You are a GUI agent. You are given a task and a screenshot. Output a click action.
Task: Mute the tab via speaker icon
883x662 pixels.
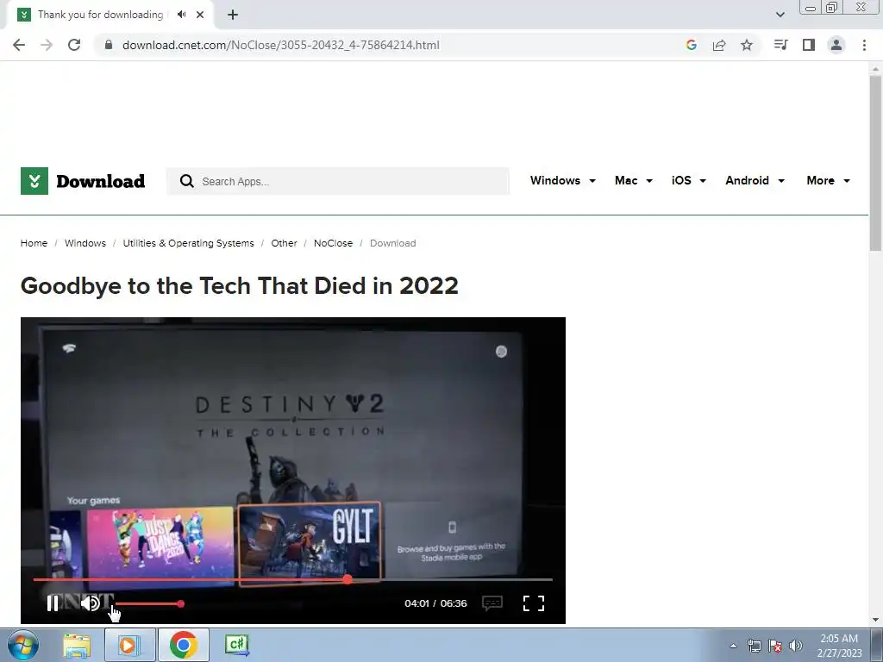(181, 15)
